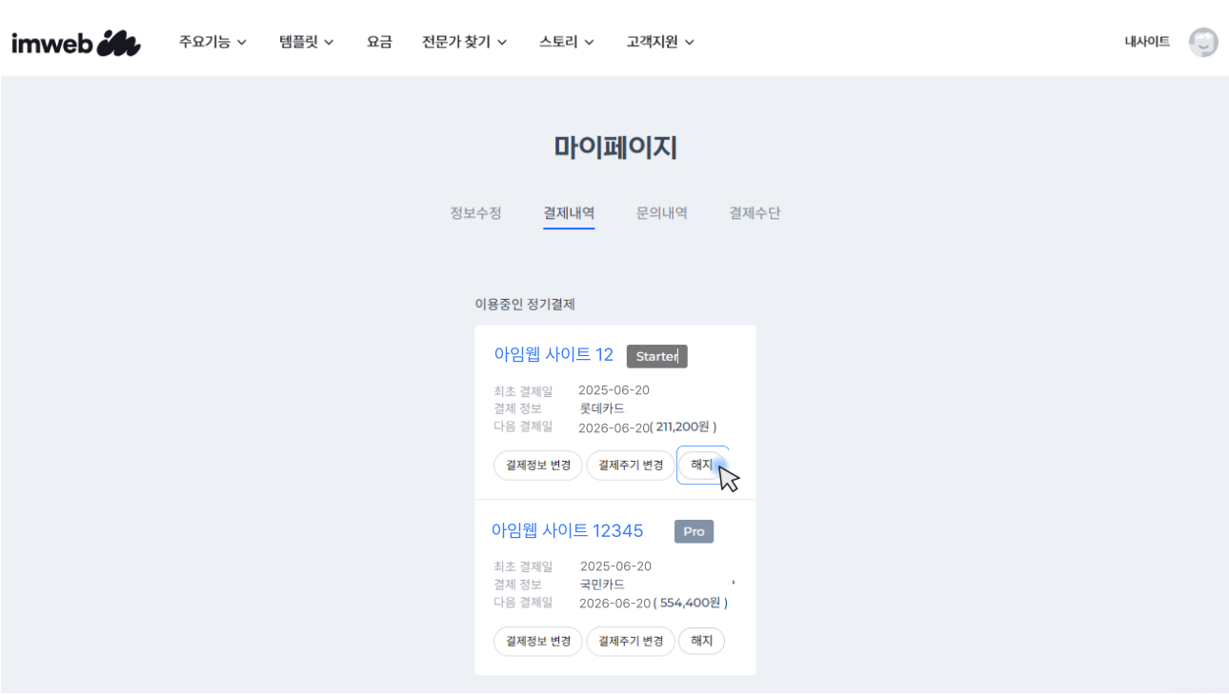Select the 211,200원 next payment amount
Image resolution: width=1229 pixels, height=695 pixels.
pos(684,427)
